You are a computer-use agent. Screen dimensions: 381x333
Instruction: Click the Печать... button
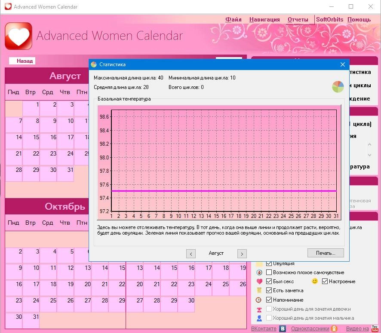coord(326,253)
